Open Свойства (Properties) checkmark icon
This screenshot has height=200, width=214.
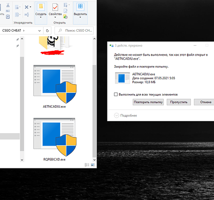55,7
